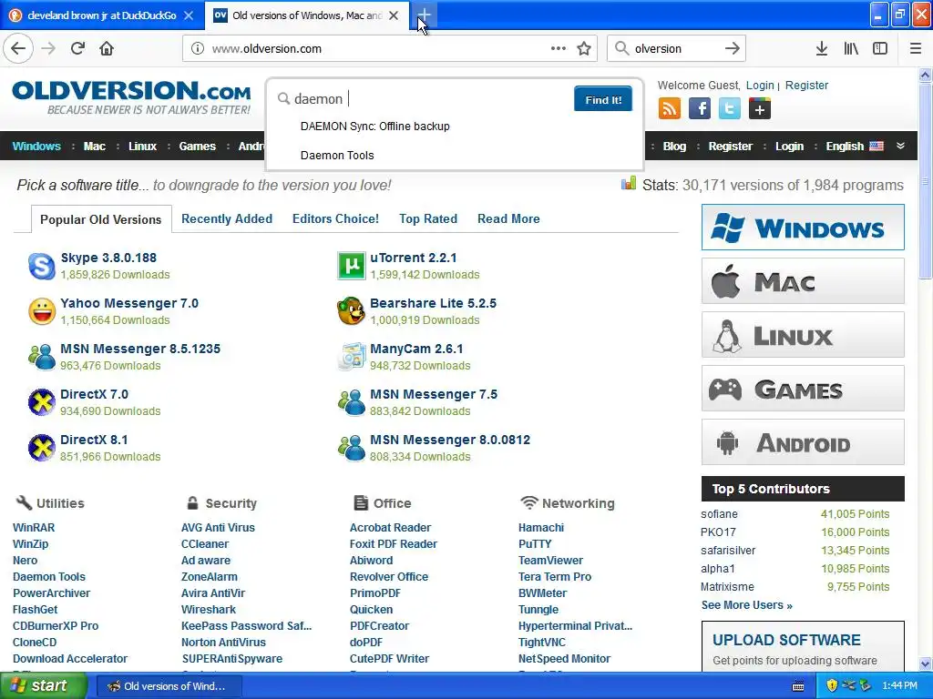Open the TeamViewer networking link
This screenshot has width=933, height=699.
pyautogui.click(x=550, y=560)
